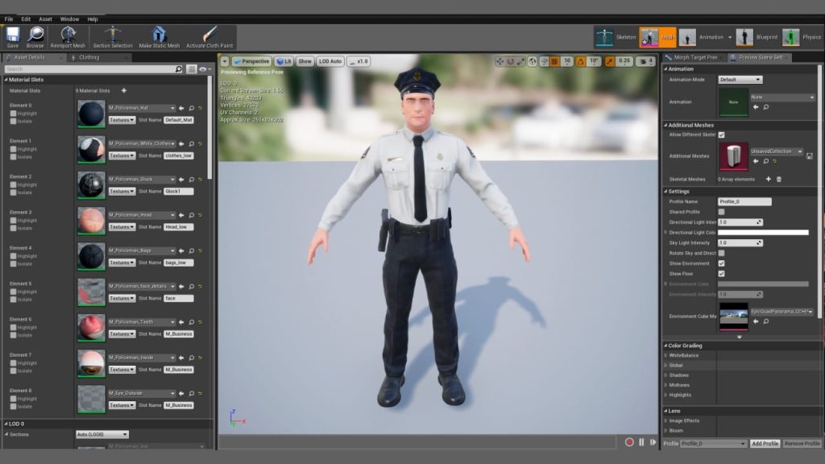Open the Animation Mode dropdown
The image size is (825, 464).
[x=742, y=80]
